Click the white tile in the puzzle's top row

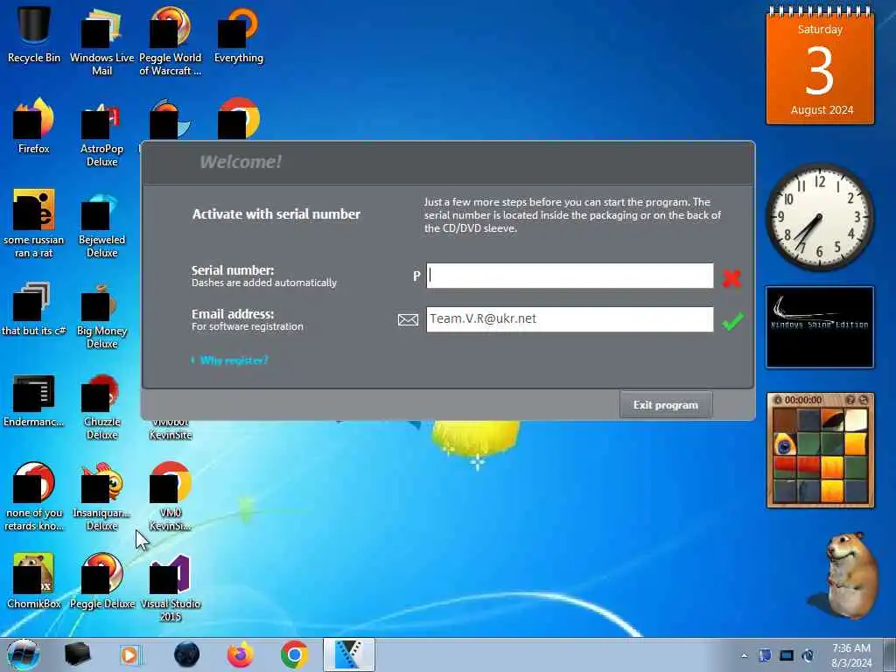tap(856, 420)
